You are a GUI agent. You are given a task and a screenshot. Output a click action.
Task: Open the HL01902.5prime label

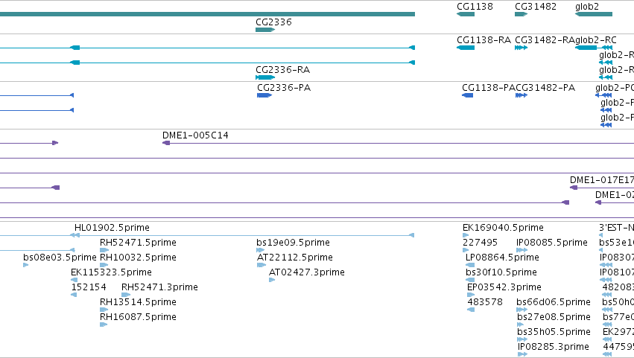point(112,228)
